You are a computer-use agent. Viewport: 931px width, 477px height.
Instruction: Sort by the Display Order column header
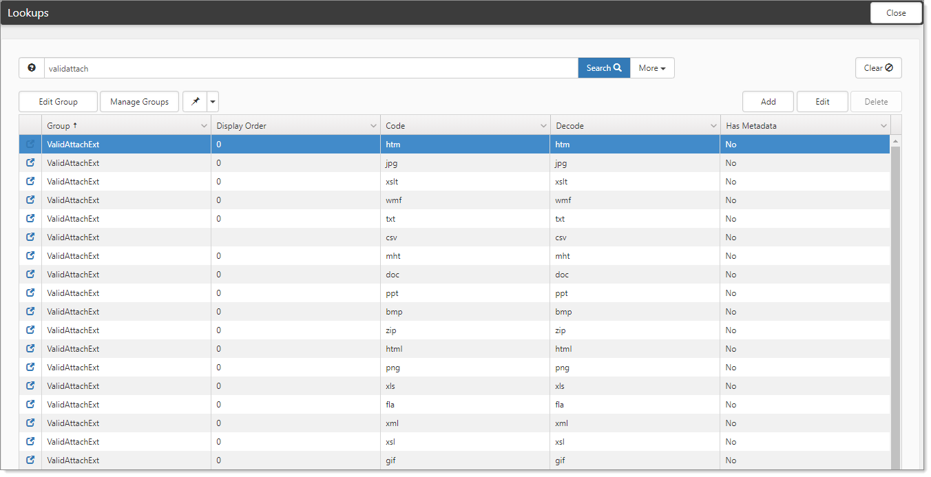pyautogui.click(x=241, y=126)
